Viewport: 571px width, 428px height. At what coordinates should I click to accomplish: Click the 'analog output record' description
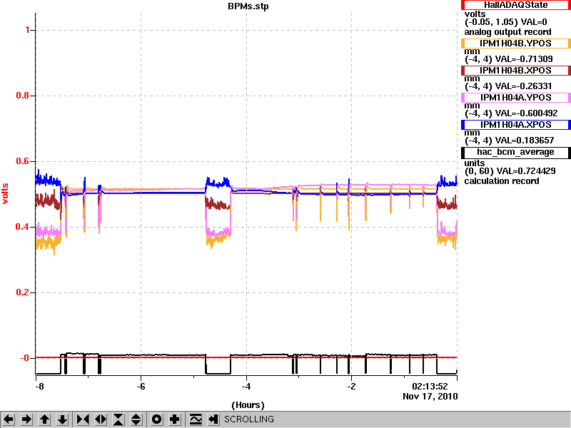coord(507,32)
